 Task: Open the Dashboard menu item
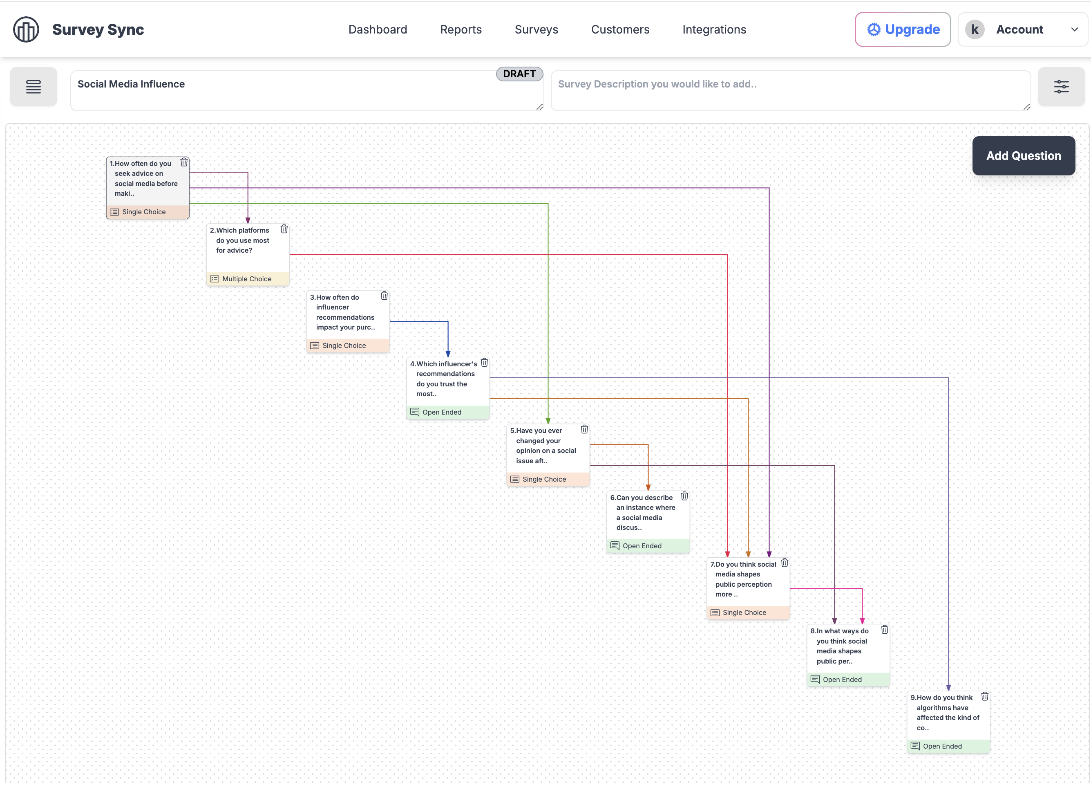click(x=378, y=29)
